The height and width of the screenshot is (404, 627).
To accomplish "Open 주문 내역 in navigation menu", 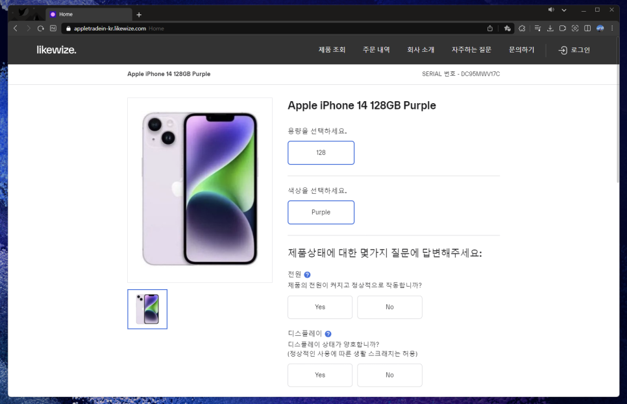I will click(376, 50).
